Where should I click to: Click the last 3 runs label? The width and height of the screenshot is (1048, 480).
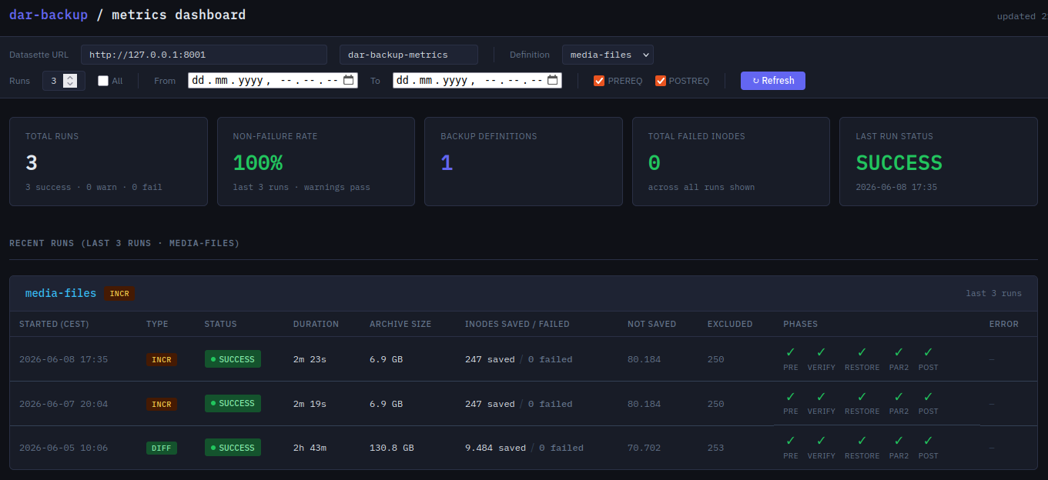[994, 294]
